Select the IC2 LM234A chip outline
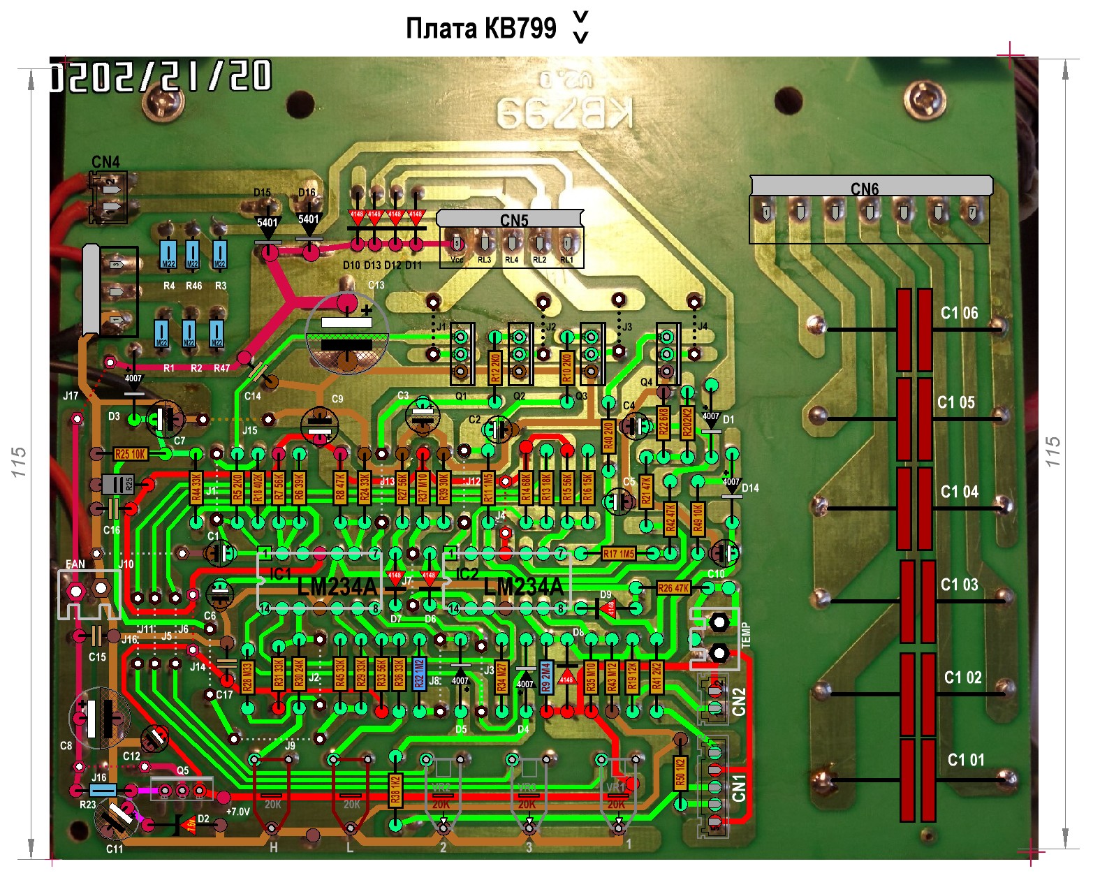 [508, 580]
